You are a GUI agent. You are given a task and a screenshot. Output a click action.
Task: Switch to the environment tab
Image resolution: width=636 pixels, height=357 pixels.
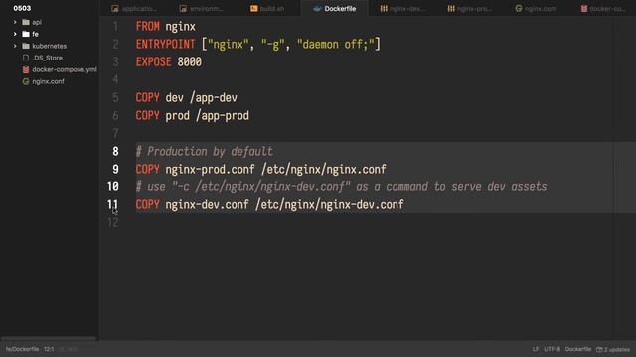201,9
